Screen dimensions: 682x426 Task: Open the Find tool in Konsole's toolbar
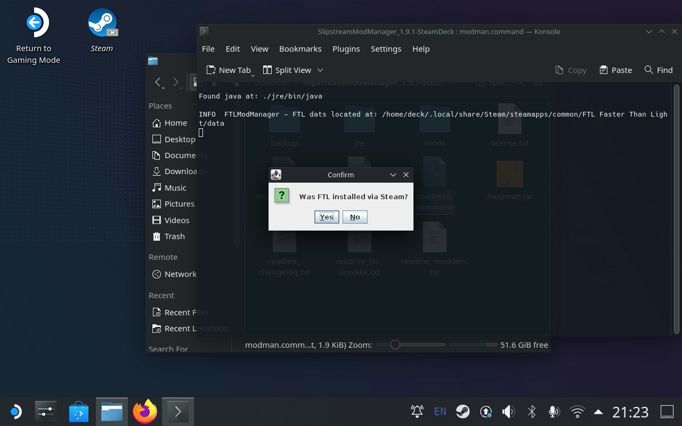click(659, 70)
